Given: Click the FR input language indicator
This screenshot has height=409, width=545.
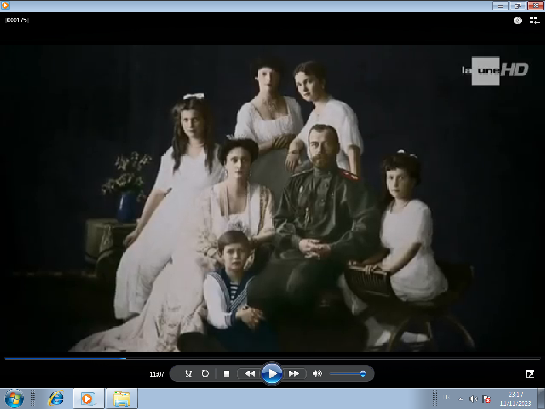Looking at the screenshot, I should 446,397.
